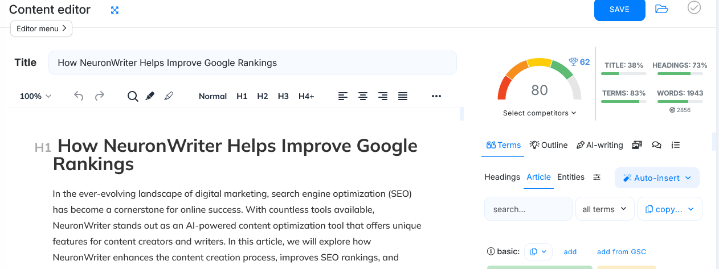The image size is (719, 269).
Task: Expand the Select competitors dropdown
Action: coord(540,113)
